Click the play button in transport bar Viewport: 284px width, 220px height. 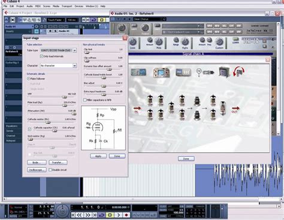pyautogui.click(x=119, y=215)
